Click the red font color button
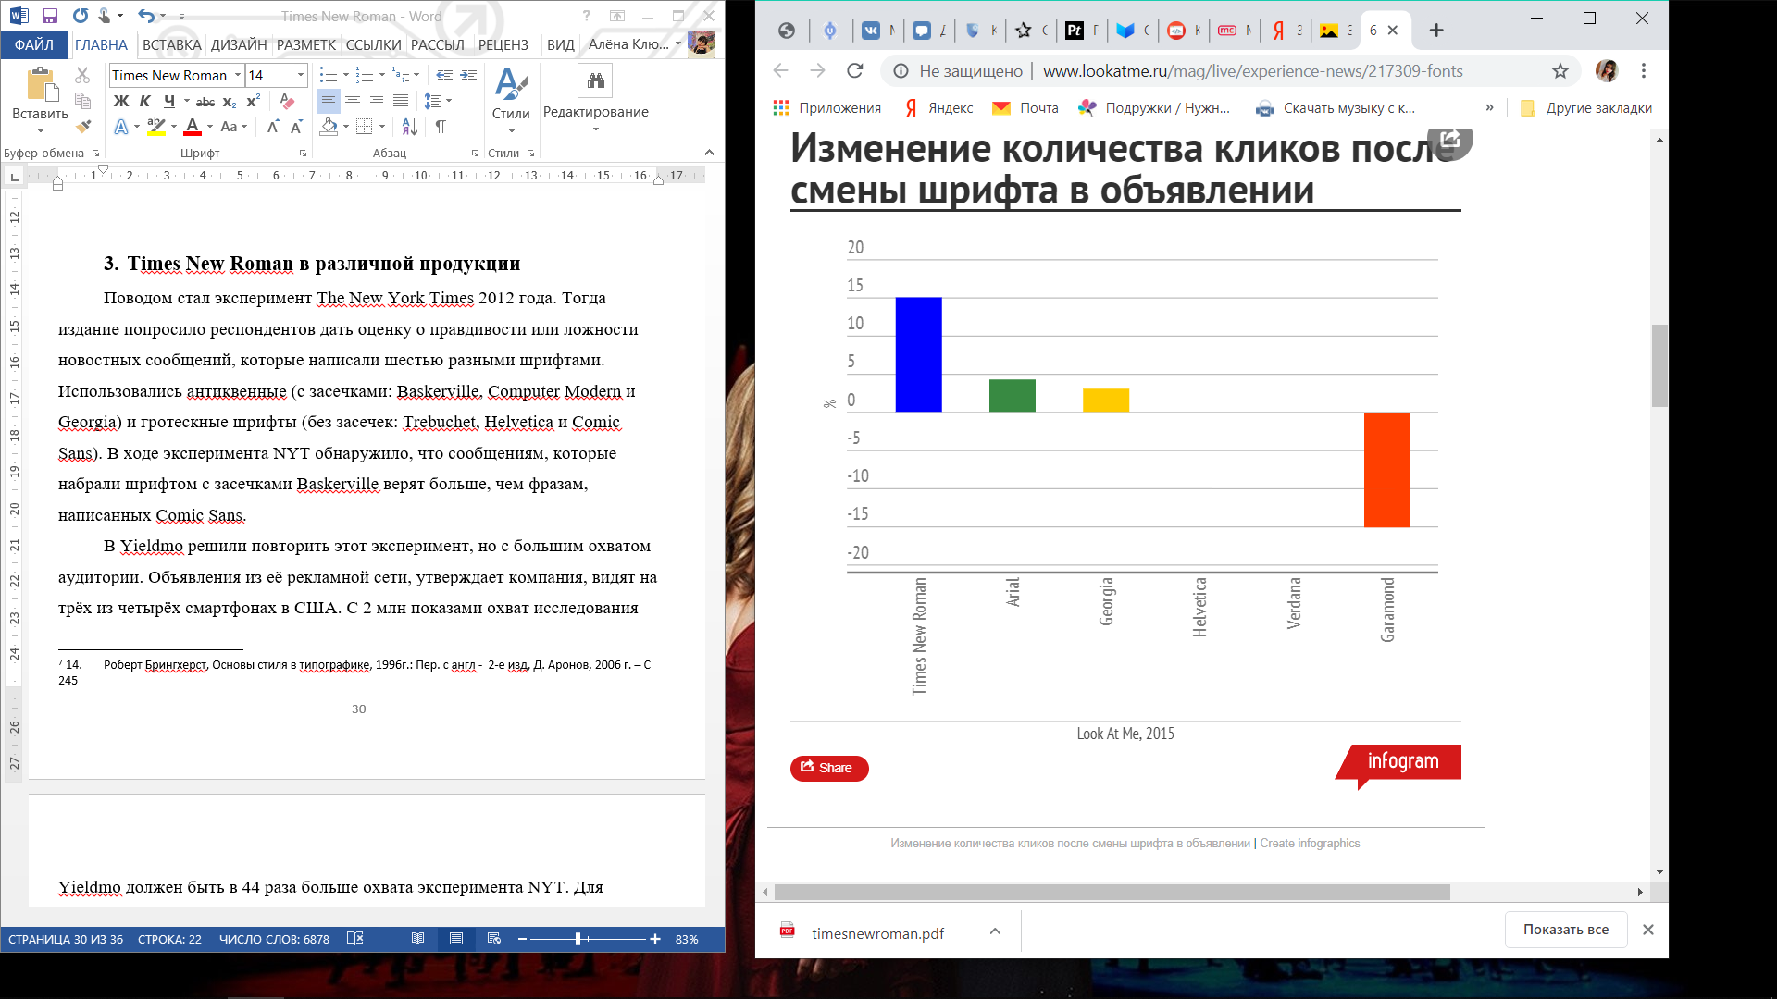The height and width of the screenshot is (999, 1777). 193,127
